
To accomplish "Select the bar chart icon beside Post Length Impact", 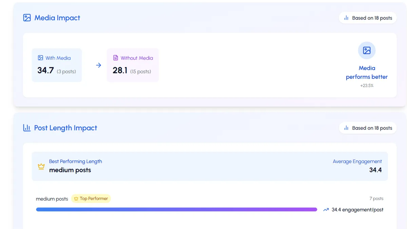I will tap(27, 128).
